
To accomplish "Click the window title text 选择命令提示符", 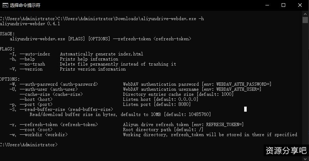I will tap(25, 5).
